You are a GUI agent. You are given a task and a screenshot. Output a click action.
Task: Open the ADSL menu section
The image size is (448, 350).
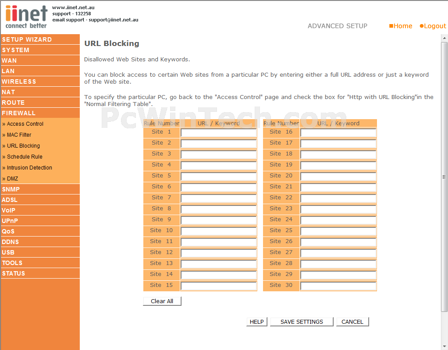[40, 200]
